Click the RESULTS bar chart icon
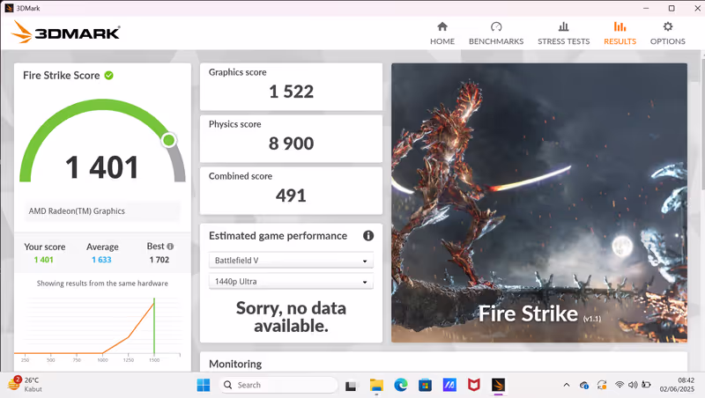 (x=620, y=27)
